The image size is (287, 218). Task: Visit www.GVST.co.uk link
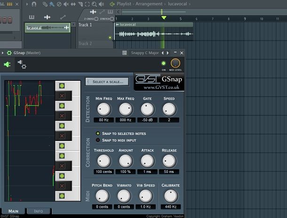coord(161,87)
